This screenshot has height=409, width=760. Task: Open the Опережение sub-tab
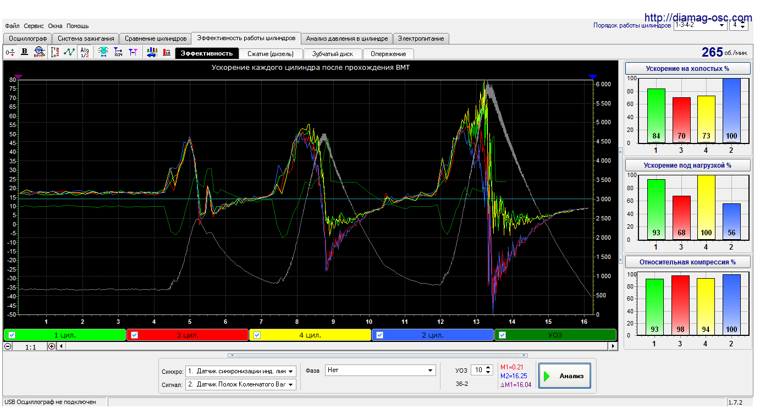[388, 54]
